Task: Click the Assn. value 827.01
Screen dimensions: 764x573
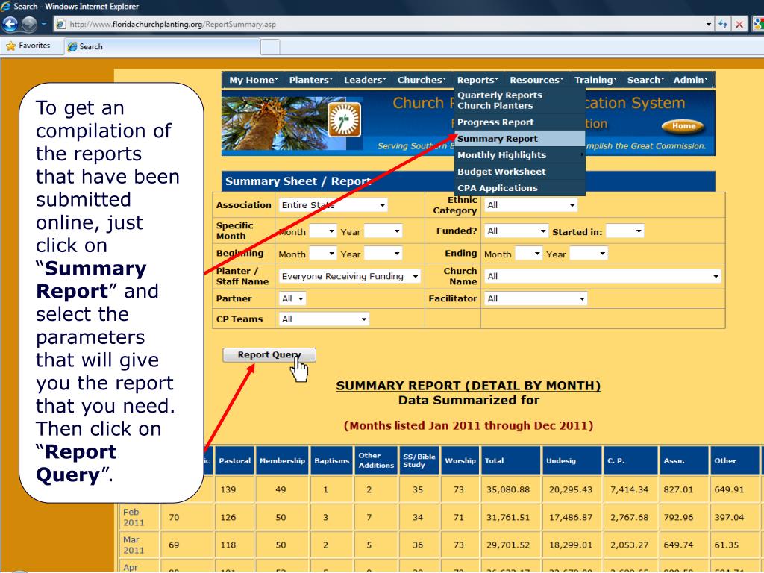Action: (x=678, y=489)
